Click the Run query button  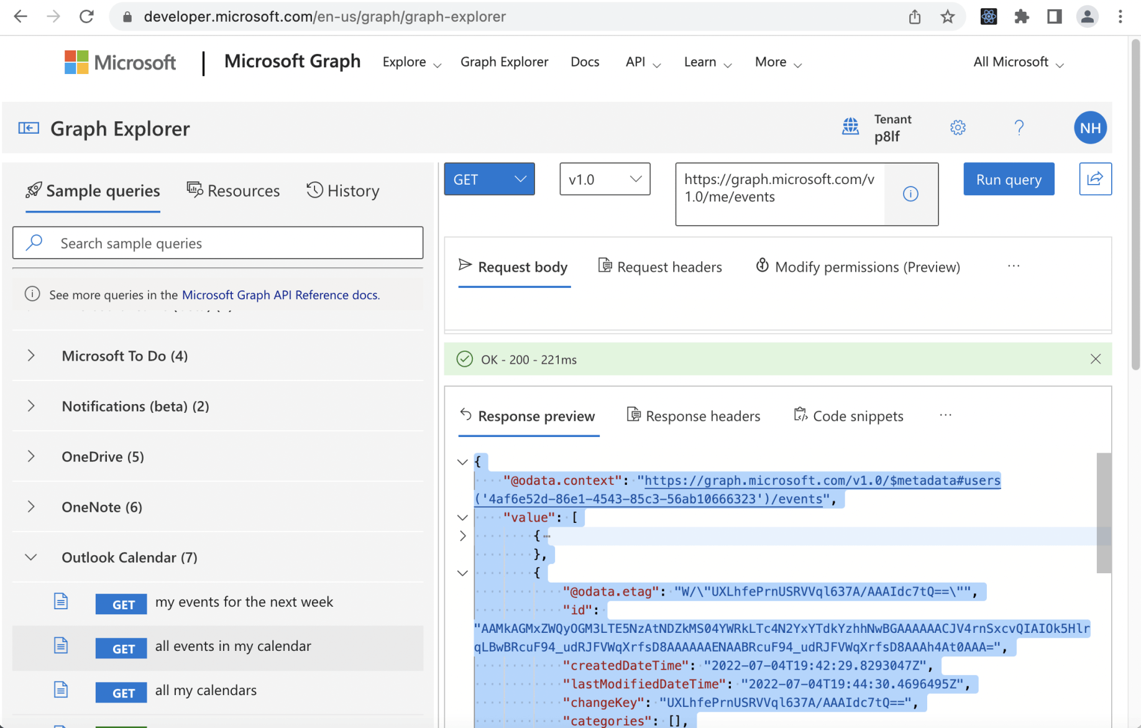pyautogui.click(x=1008, y=180)
